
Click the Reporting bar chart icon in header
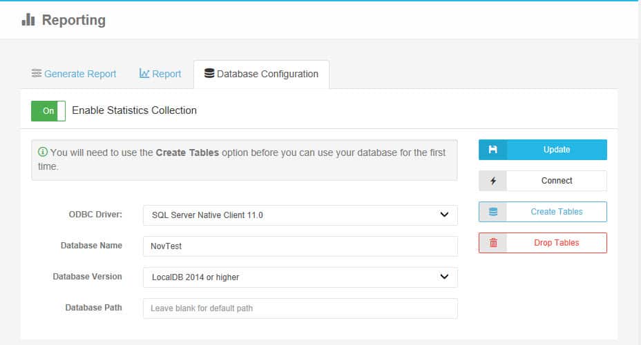(28, 20)
